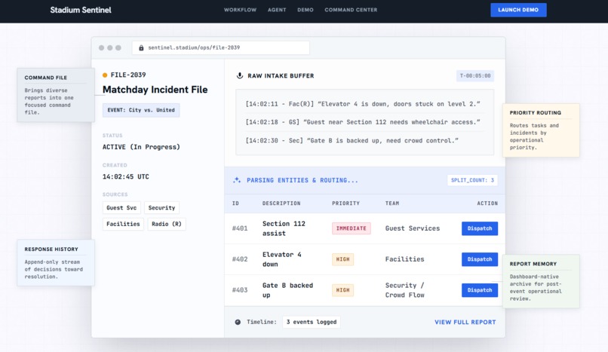The image size is (608, 352).
Task: Click the clock icon beside Timeline
Action: [x=238, y=322]
